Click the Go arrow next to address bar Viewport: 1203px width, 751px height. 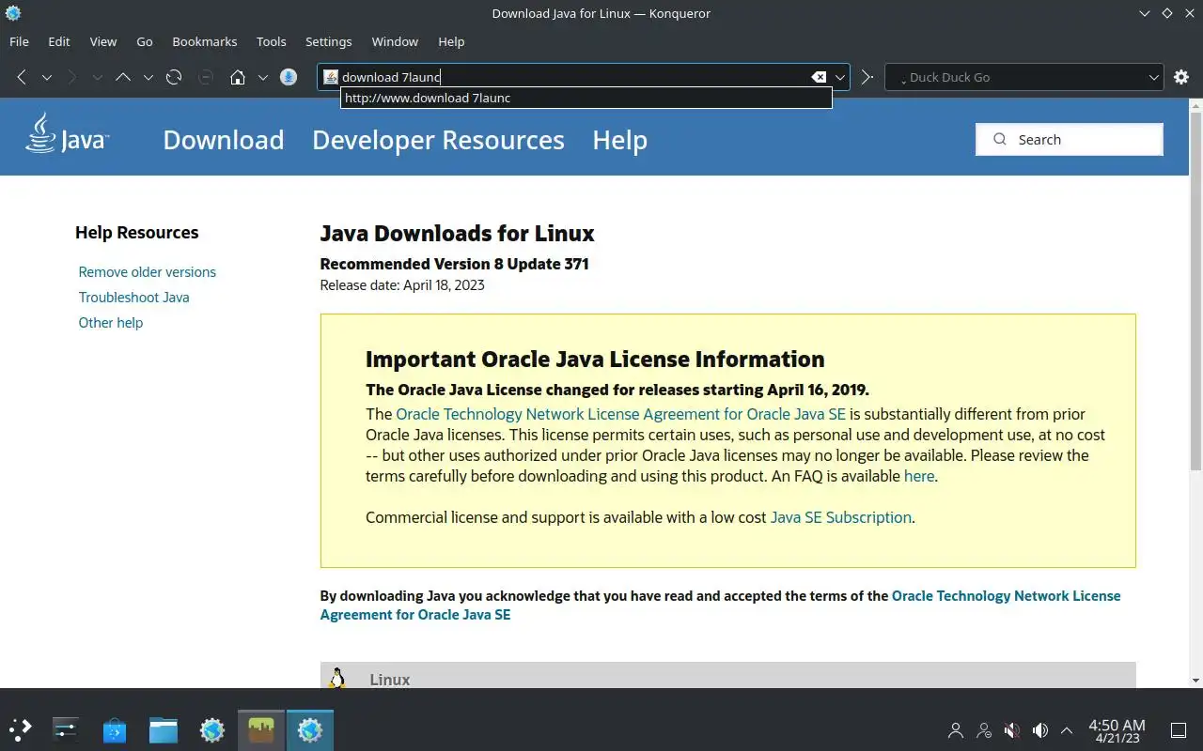point(867,77)
